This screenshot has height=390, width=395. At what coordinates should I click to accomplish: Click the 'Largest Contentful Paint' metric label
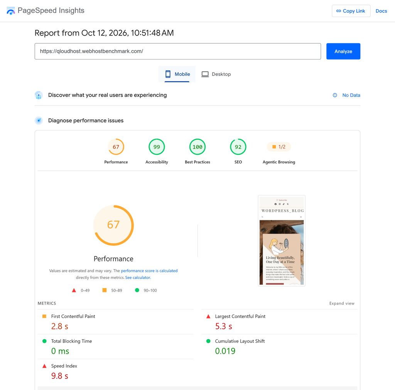pos(240,316)
